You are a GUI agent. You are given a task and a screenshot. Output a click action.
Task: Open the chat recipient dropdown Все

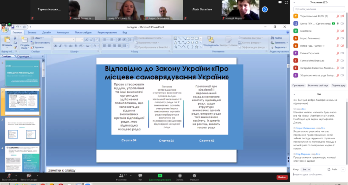[x=305, y=170]
